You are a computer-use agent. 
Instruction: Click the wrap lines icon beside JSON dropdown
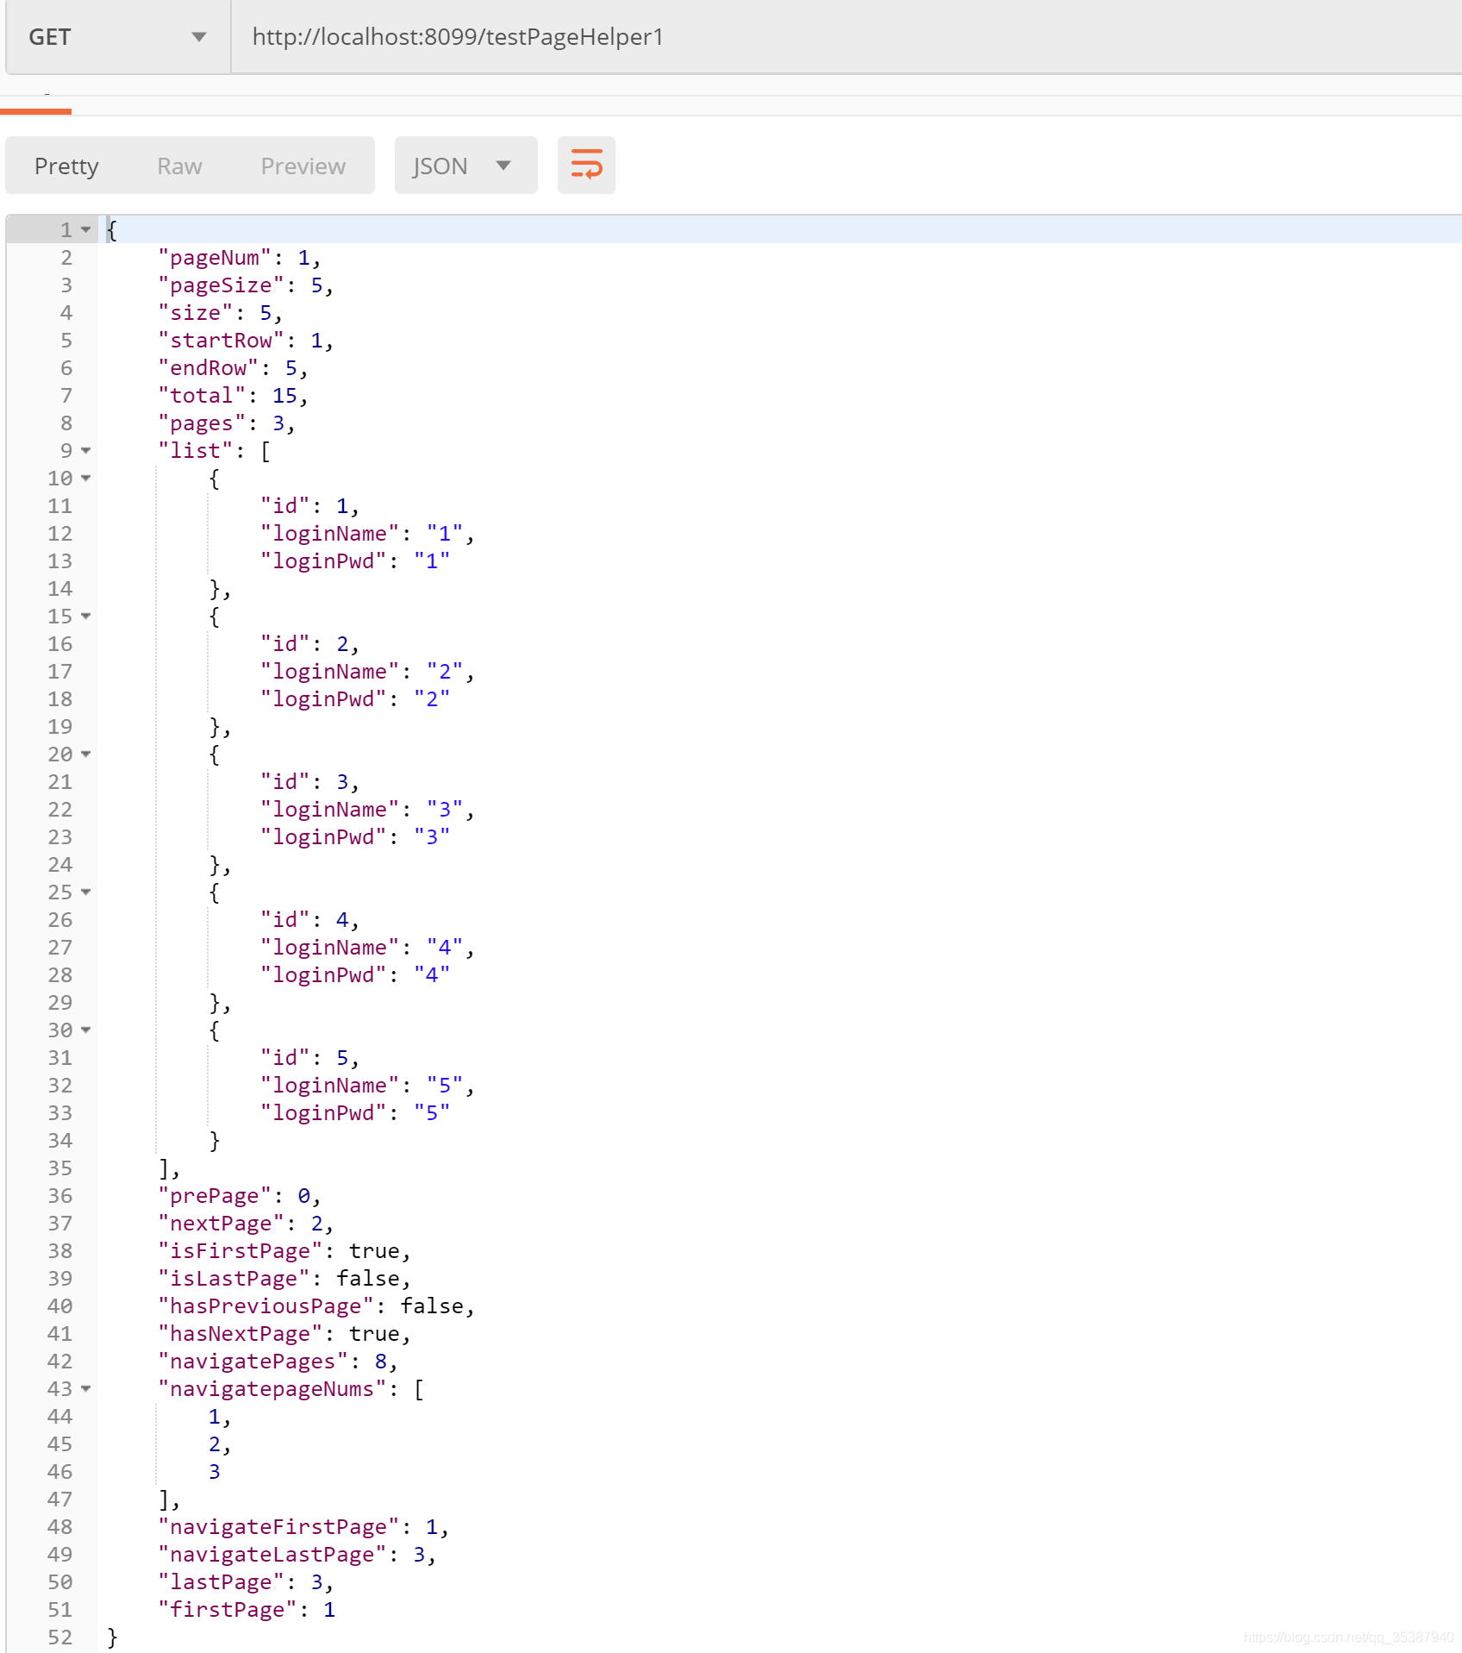pyautogui.click(x=586, y=165)
